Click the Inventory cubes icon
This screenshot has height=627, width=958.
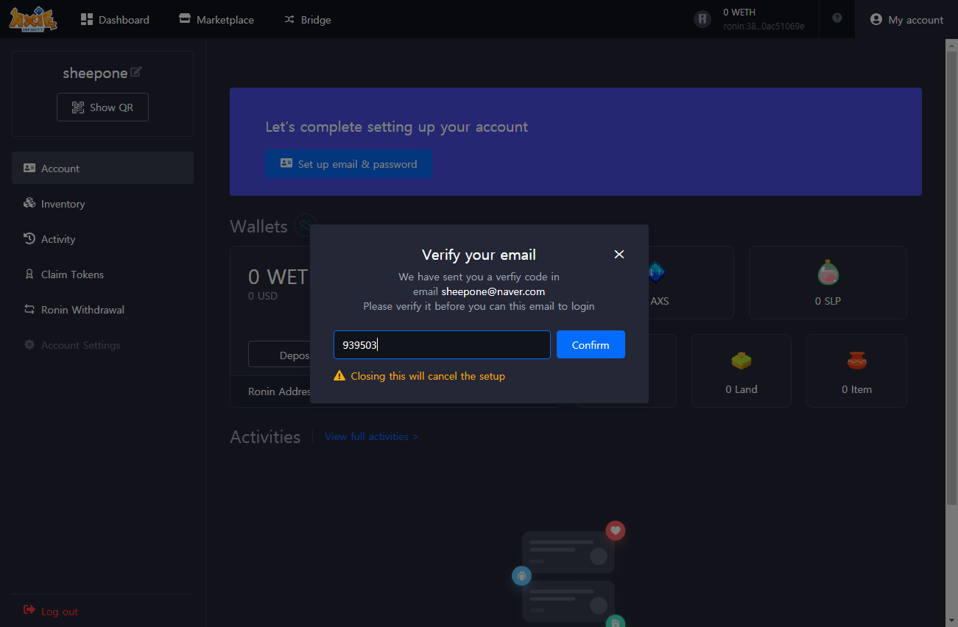29,203
